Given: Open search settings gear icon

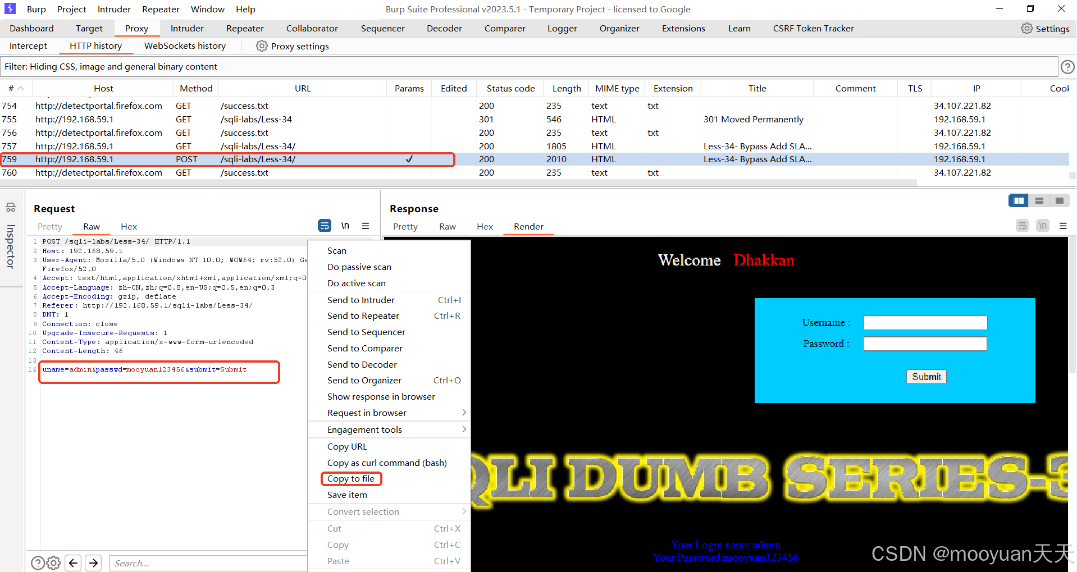Looking at the screenshot, I should pos(53,563).
